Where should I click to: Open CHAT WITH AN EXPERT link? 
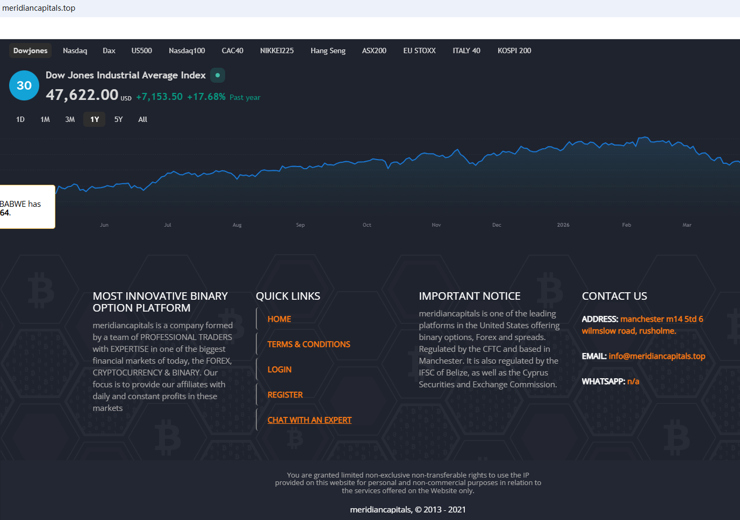(309, 420)
